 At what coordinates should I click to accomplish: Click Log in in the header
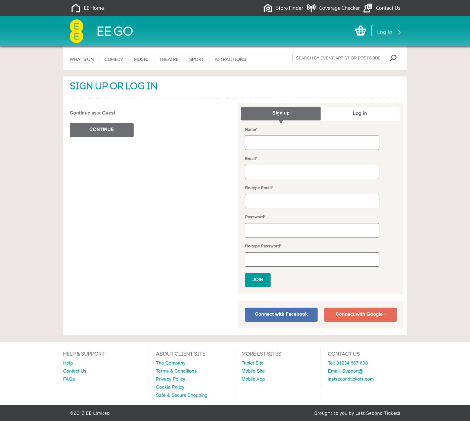click(384, 32)
